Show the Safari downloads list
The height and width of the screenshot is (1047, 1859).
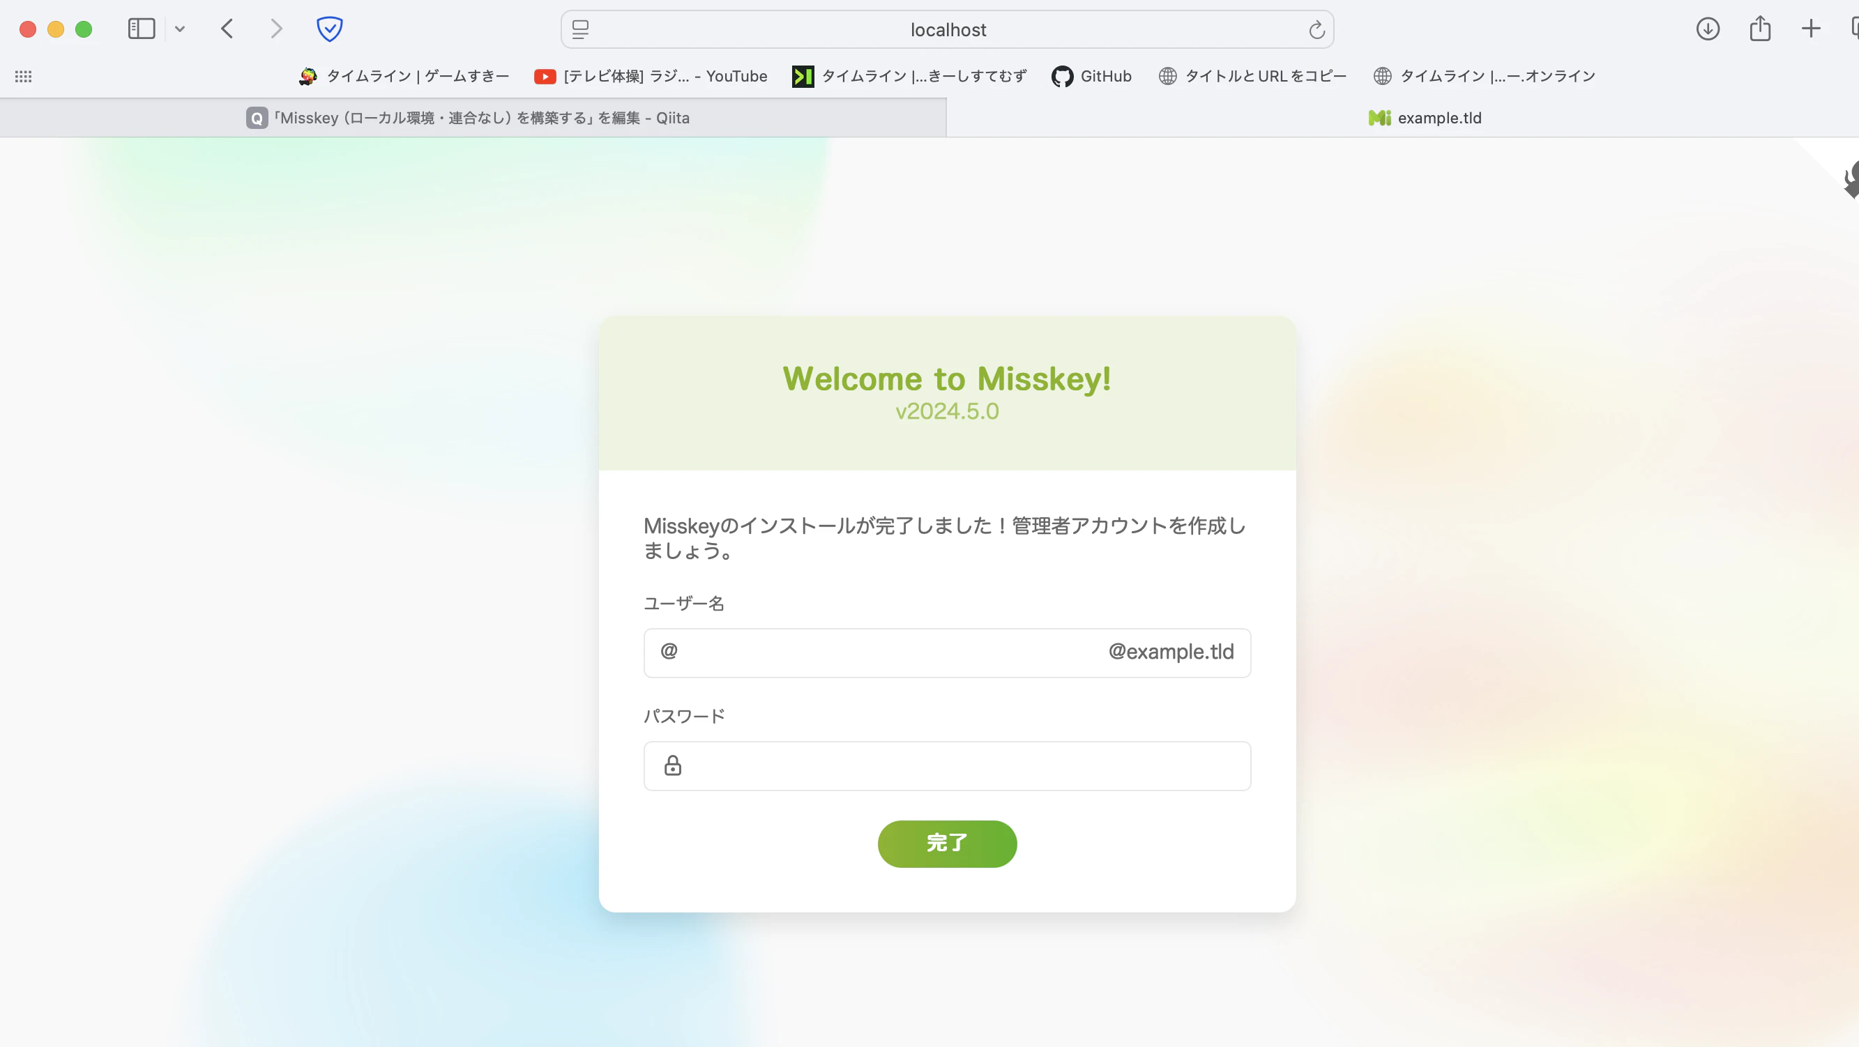(x=1708, y=29)
